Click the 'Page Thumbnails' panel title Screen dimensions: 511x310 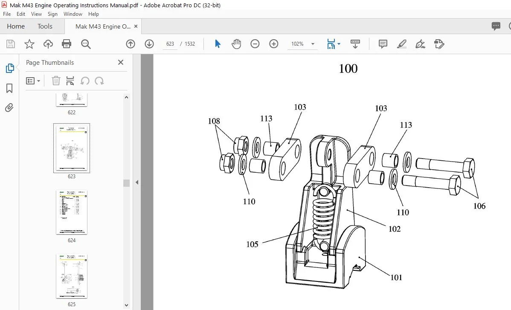[x=50, y=63]
